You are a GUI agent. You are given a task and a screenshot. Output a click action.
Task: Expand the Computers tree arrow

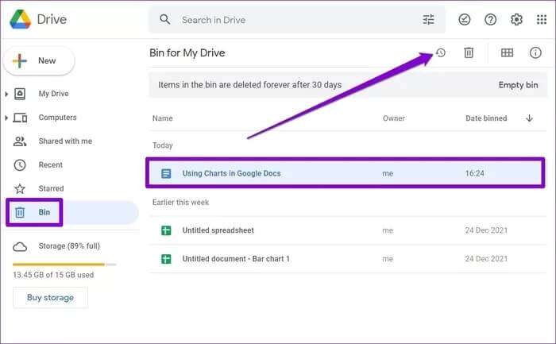click(x=6, y=118)
